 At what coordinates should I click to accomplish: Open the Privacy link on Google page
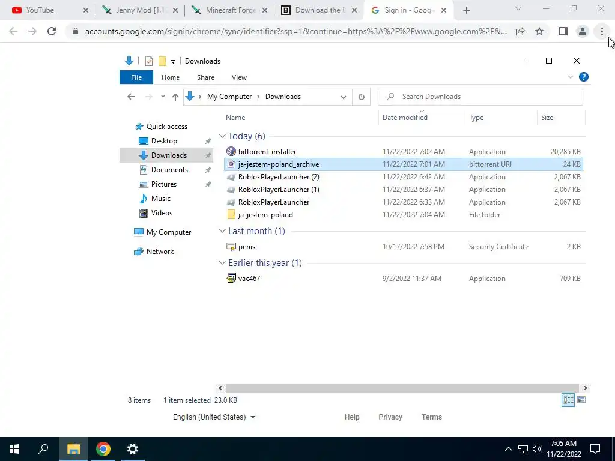[x=390, y=417]
